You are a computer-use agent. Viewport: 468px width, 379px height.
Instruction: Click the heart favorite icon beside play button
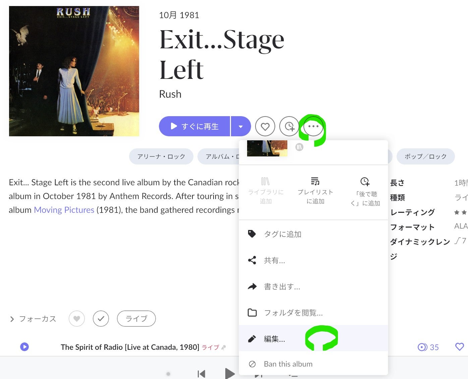point(265,127)
